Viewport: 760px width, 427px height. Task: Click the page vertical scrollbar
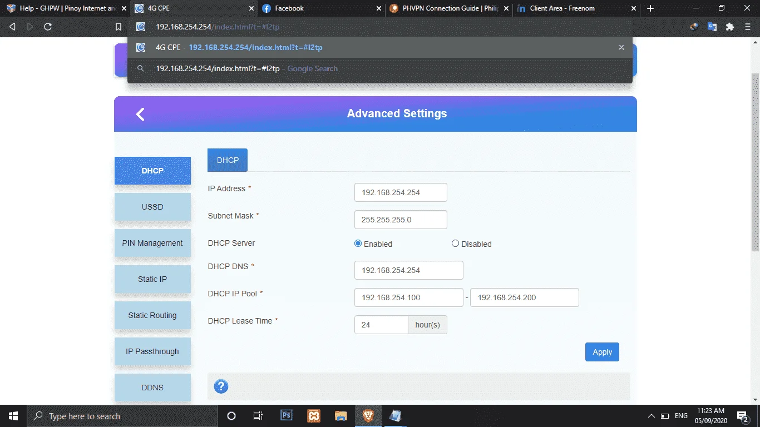[x=755, y=162]
